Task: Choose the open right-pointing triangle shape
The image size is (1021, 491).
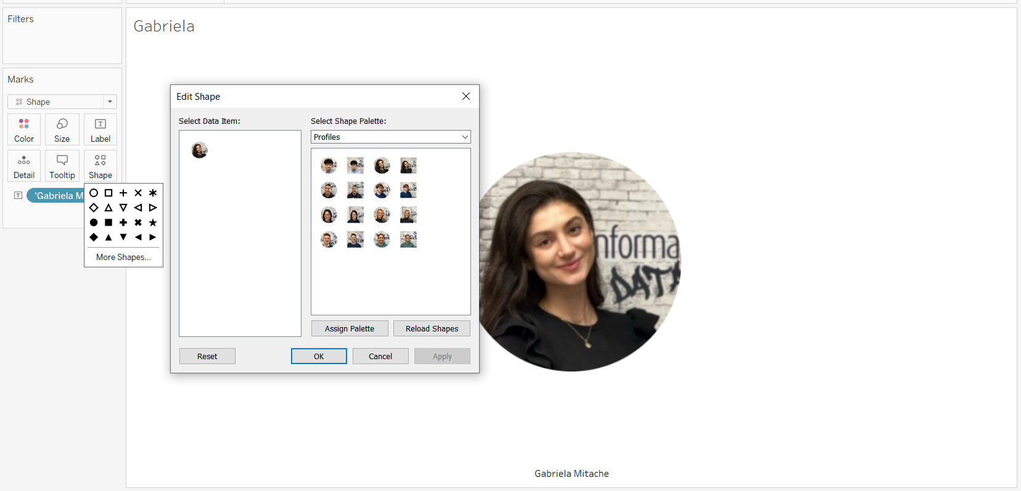Action: tap(153, 208)
